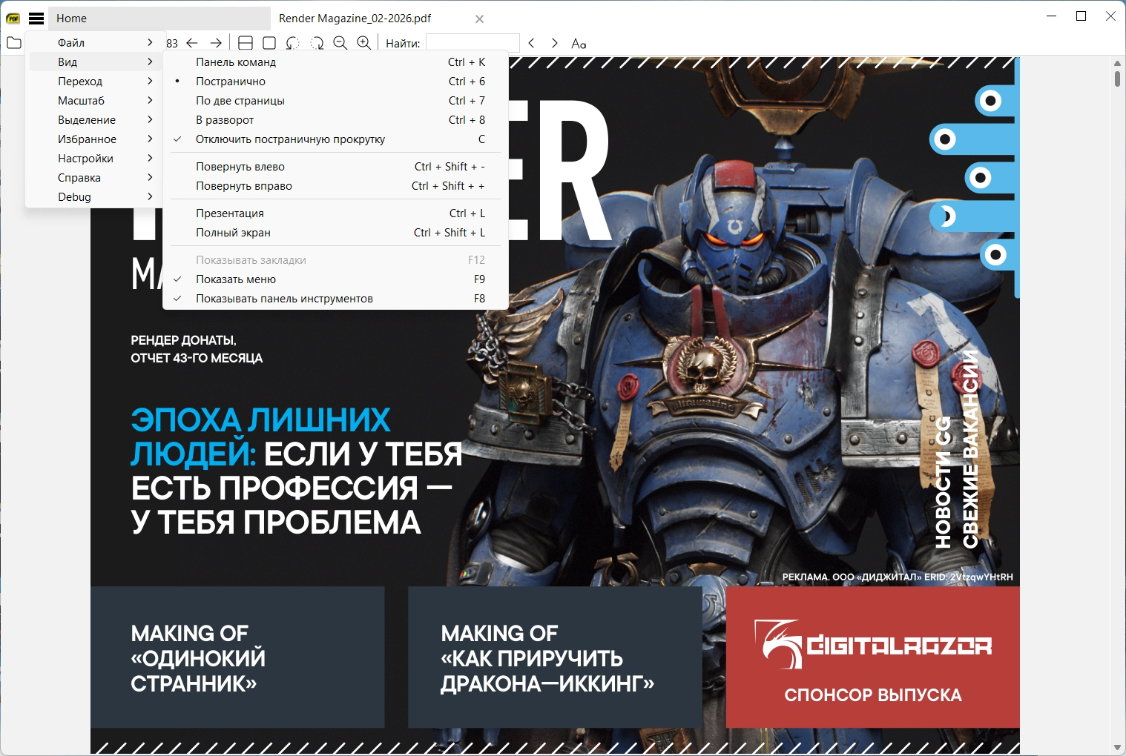Click in the Найти search field

pos(473,43)
